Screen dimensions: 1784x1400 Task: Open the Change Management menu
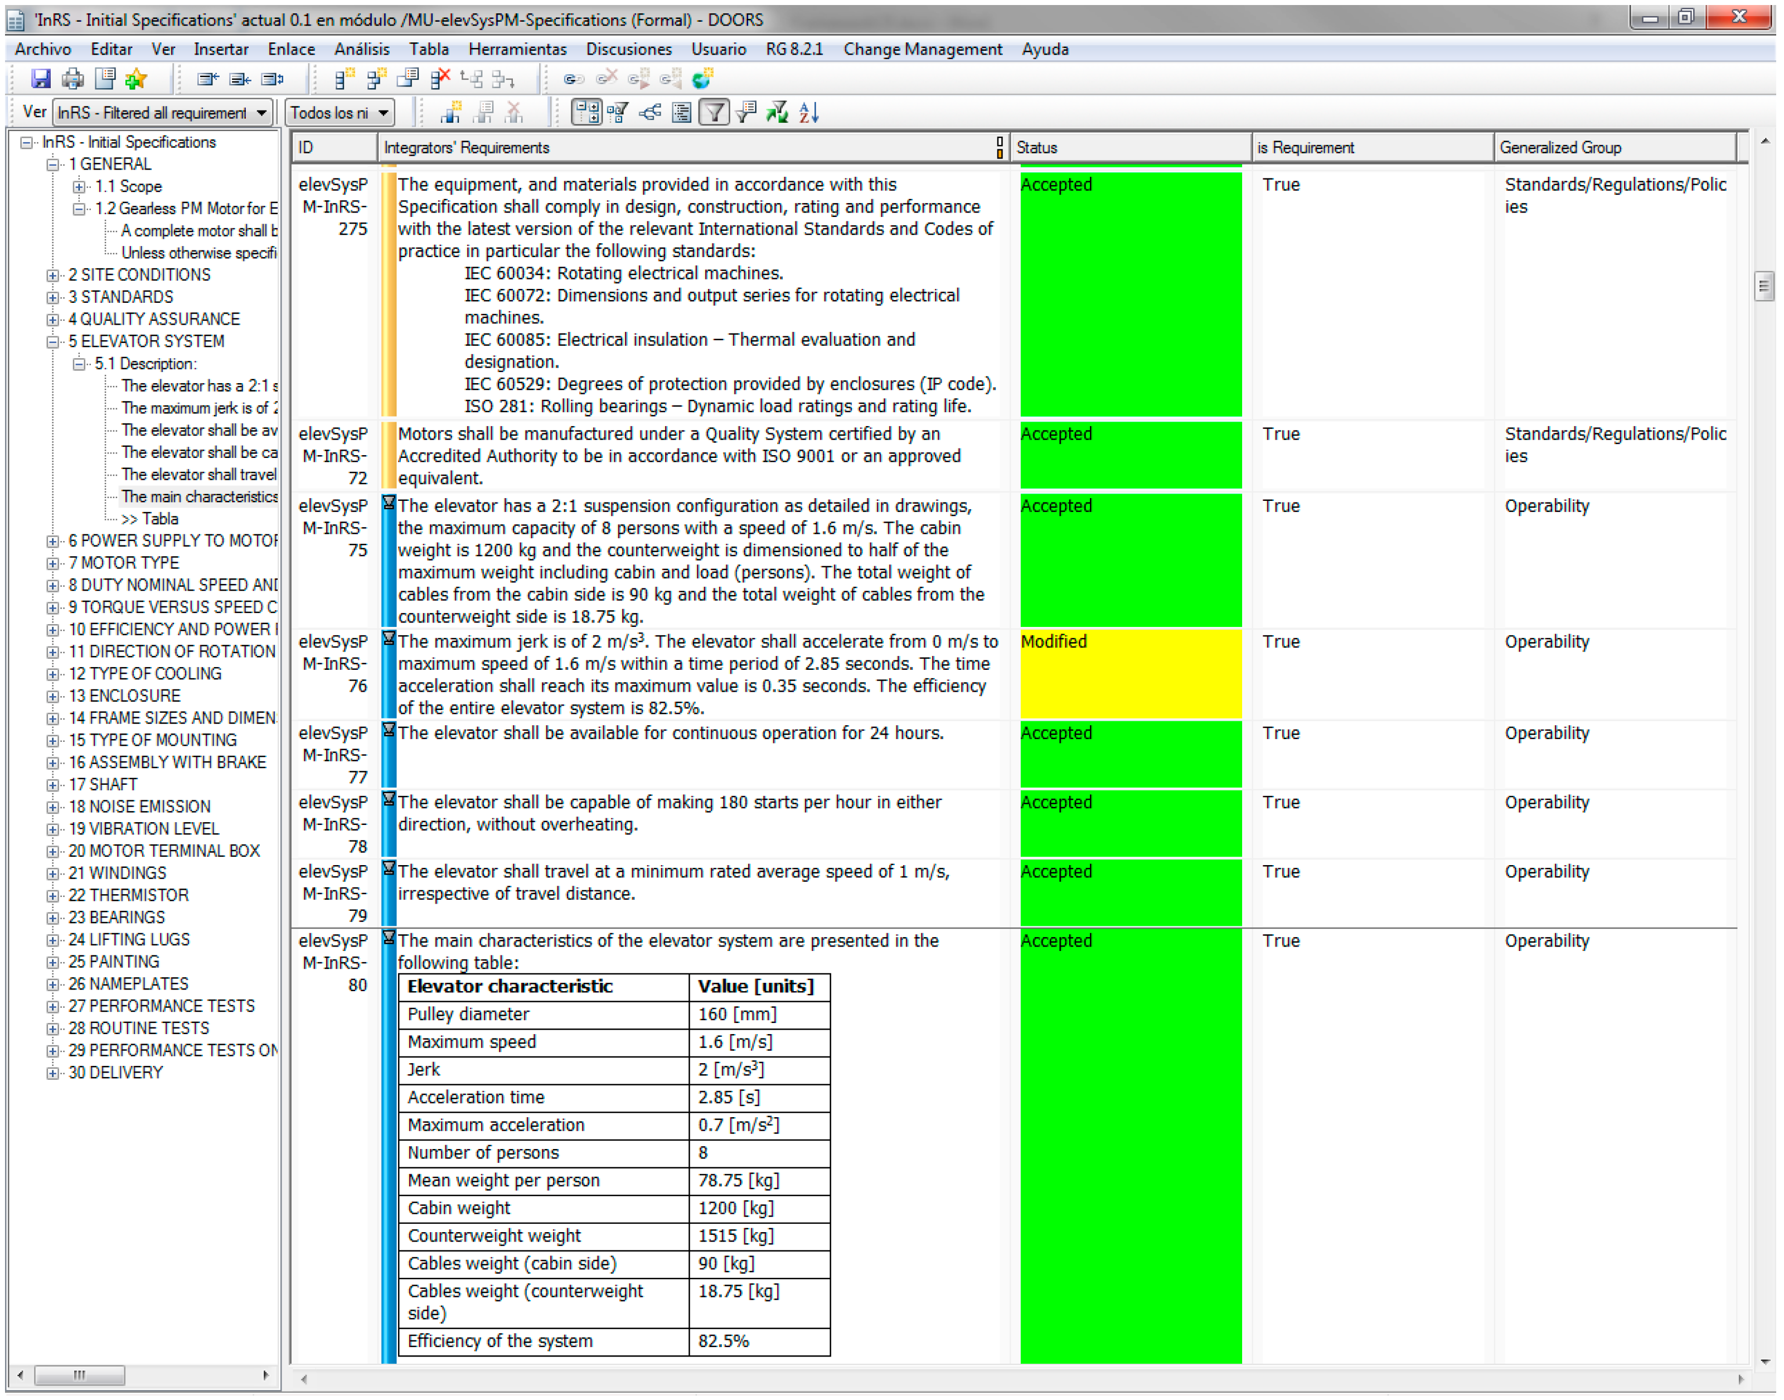click(923, 49)
